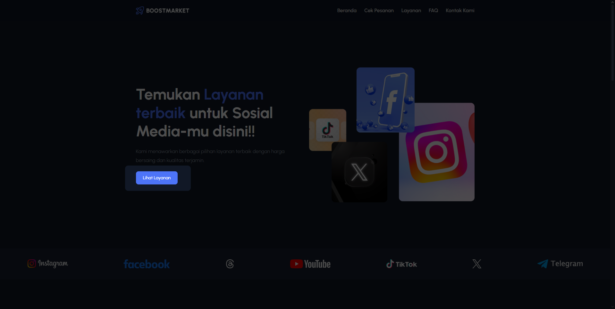Click the Threads logo icon
Image resolution: width=615 pixels, height=309 pixels.
230,264
